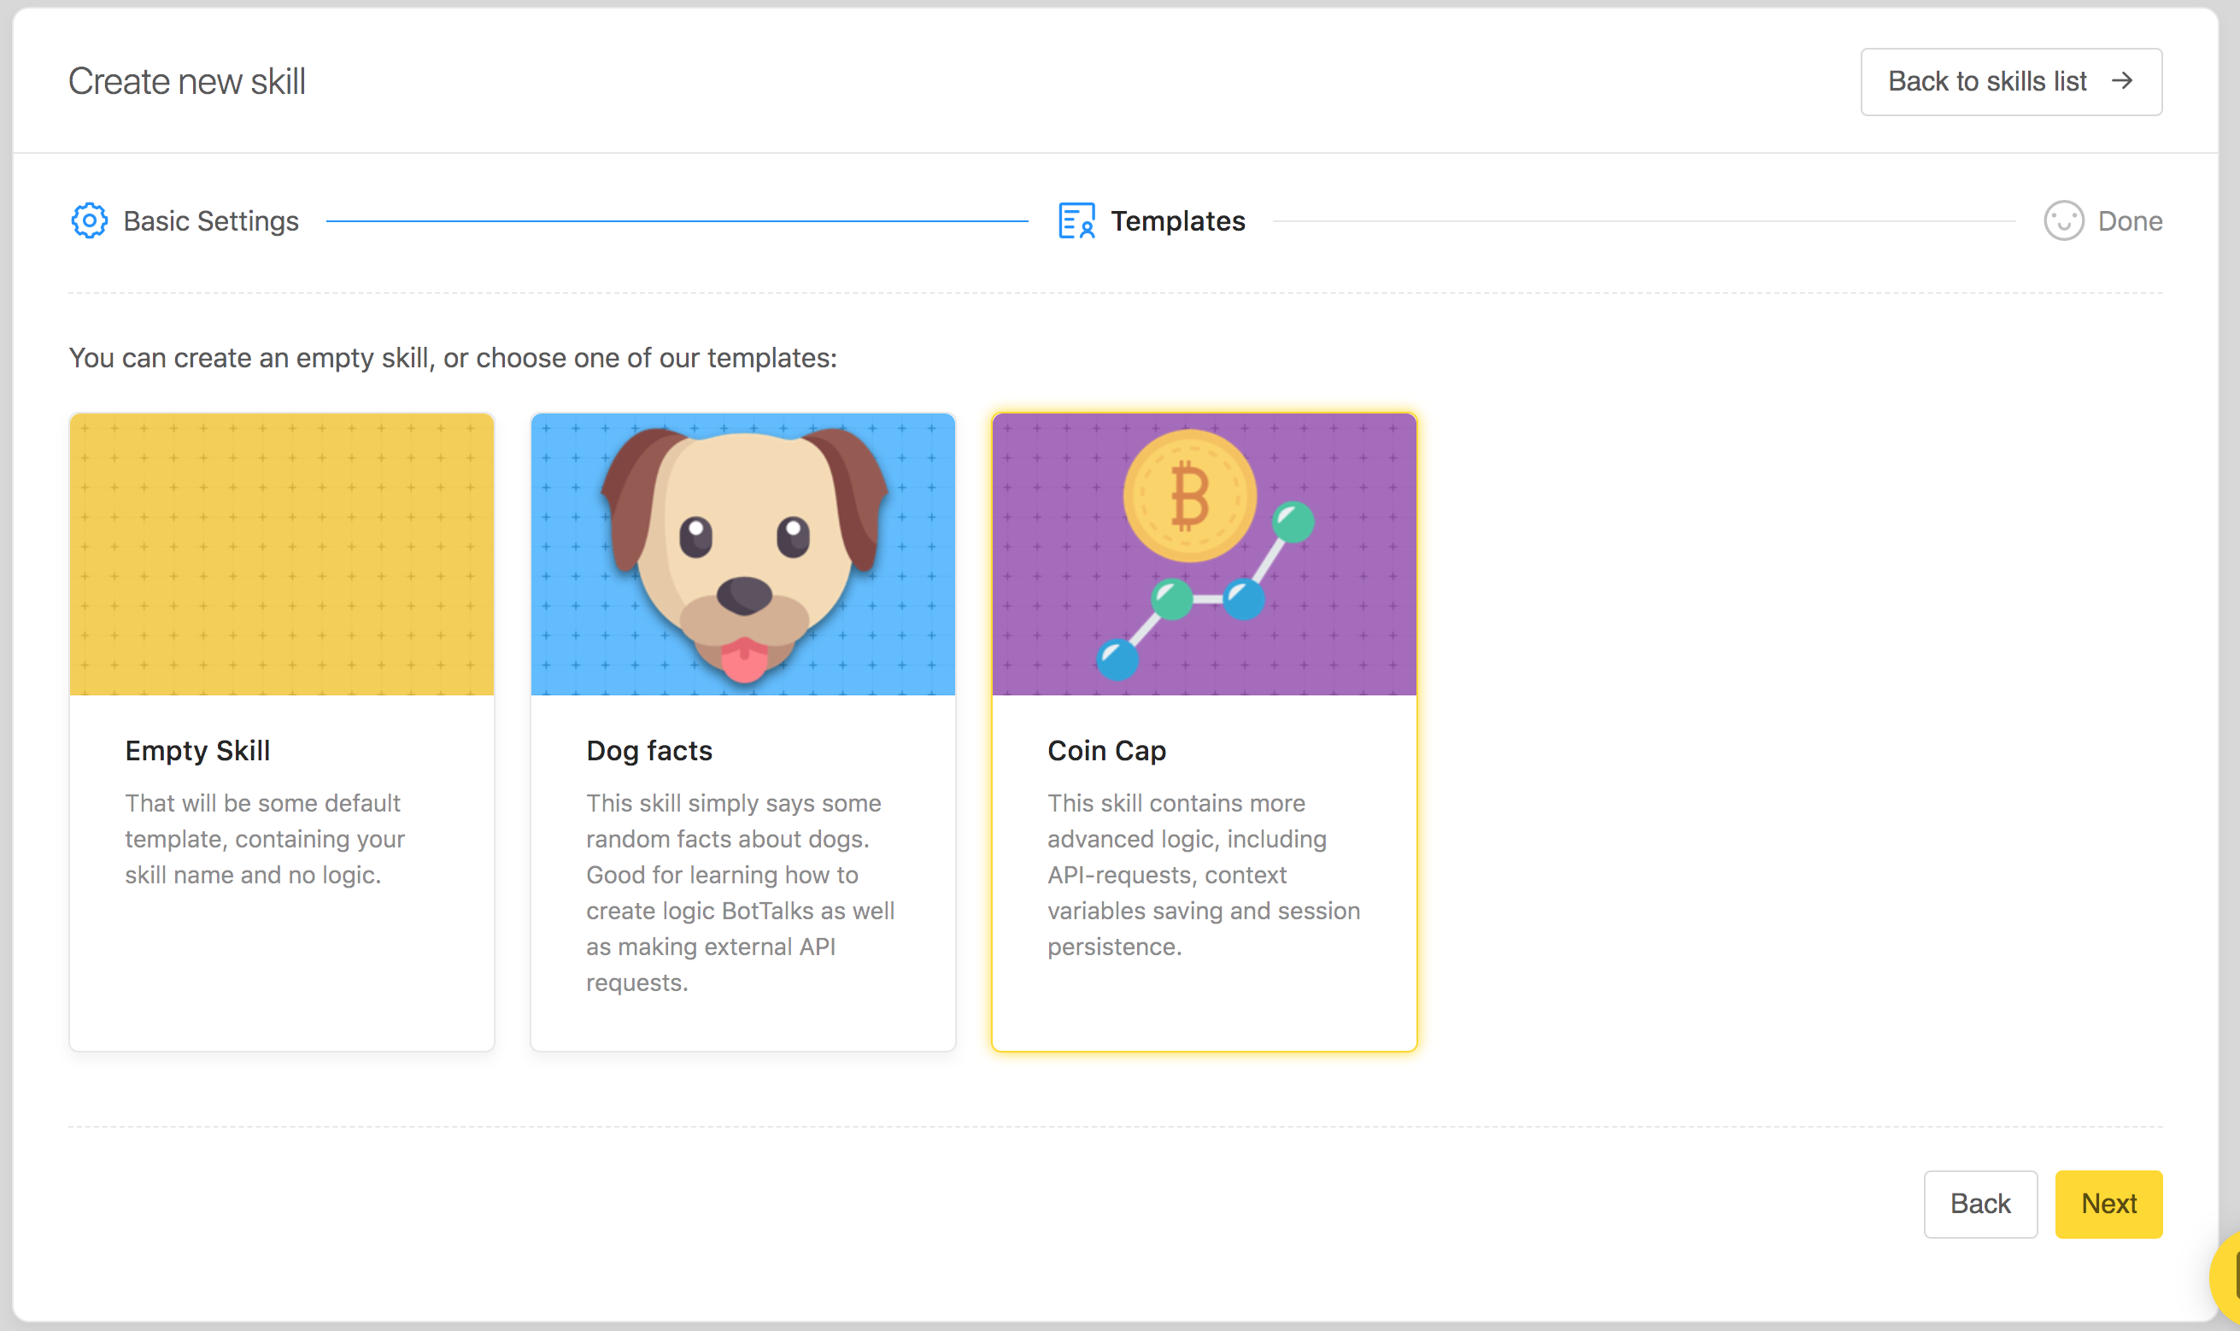2240x1331 pixels.
Task: Click the Basic Settings gear icon
Action: (89, 220)
